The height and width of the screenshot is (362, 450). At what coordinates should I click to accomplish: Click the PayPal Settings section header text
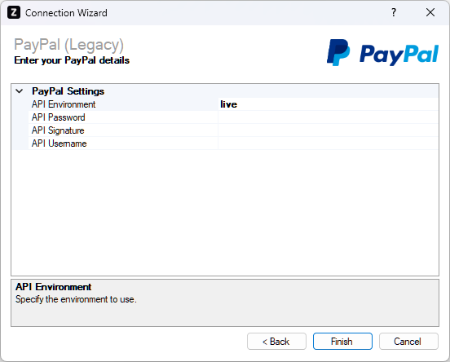click(x=68, y=91)
